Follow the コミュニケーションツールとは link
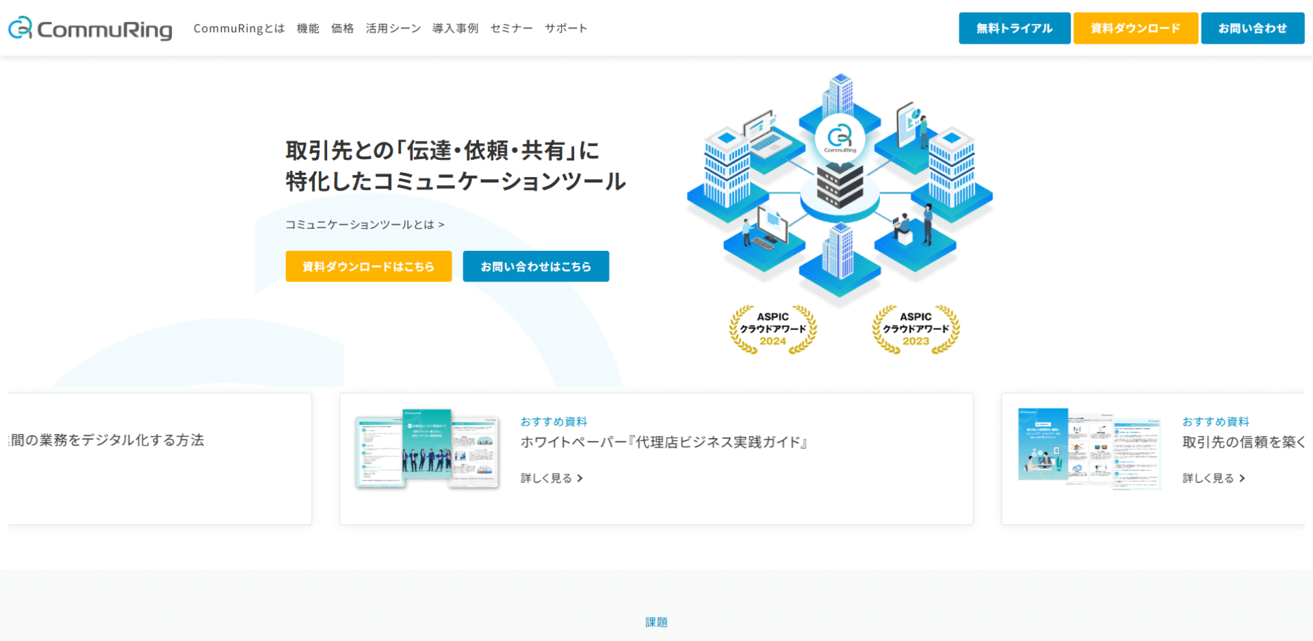The height and width of the screenshot is (641, 1313). 365,224
